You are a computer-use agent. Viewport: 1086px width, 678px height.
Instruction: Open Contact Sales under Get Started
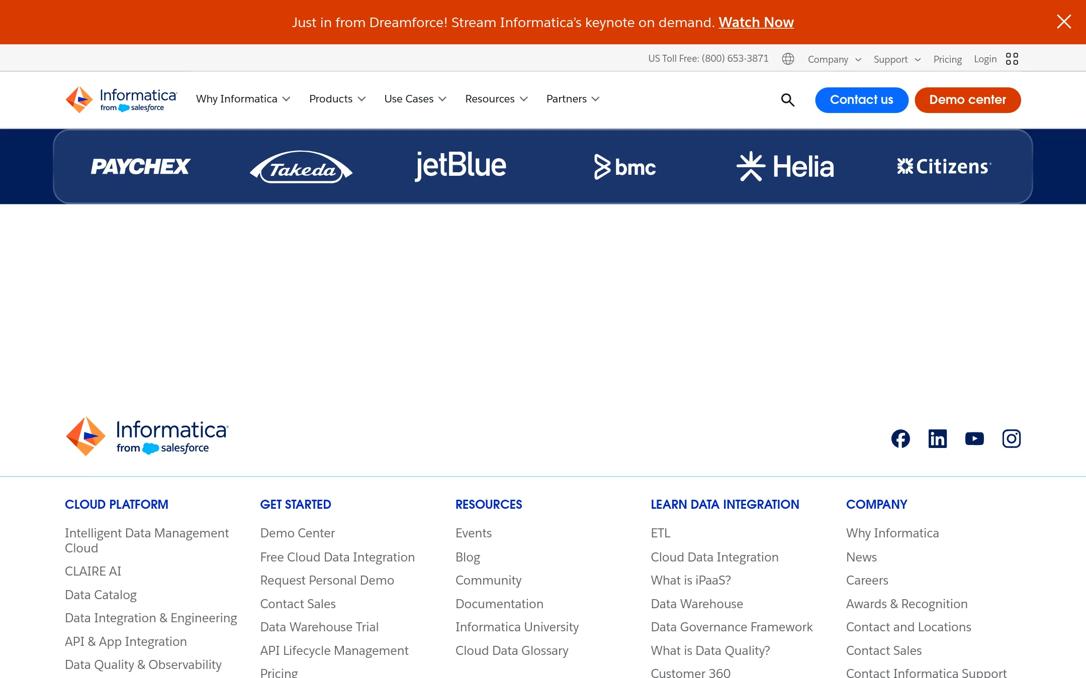pyautogui.click(x=298, y=604)
